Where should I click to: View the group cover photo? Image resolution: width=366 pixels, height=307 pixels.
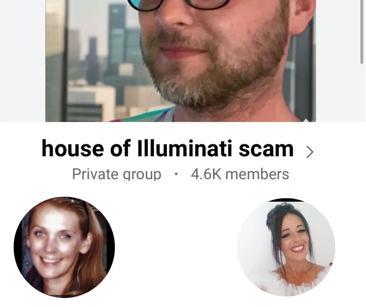180,61
